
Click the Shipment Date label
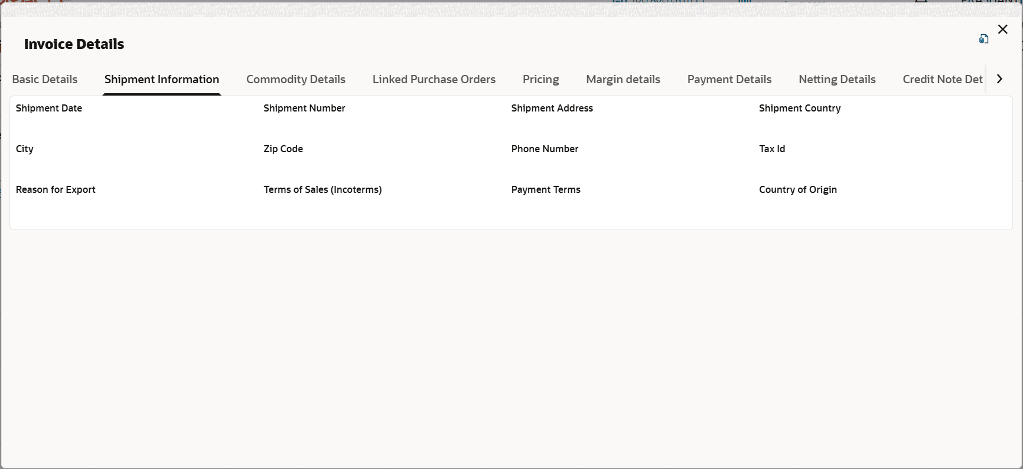tap(49, 108)
